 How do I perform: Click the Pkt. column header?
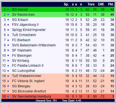click(x=111, y=4)
